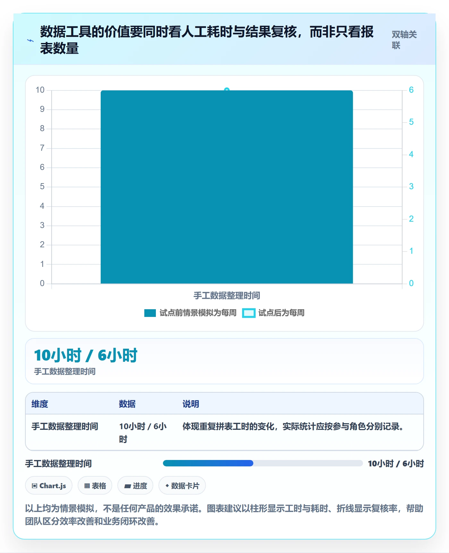Click the 10小时 / 6小时 progress value

pos(396,464)
